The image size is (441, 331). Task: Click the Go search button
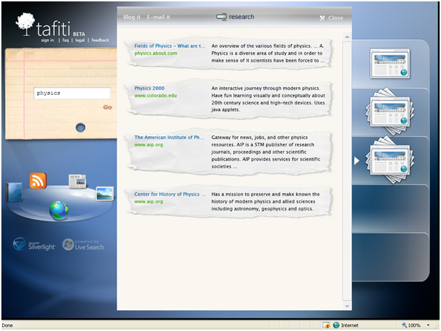coord(107,107)
